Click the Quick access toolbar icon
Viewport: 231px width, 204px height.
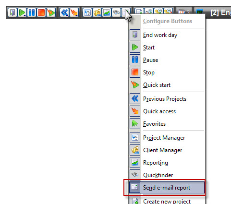click(74, 12)
